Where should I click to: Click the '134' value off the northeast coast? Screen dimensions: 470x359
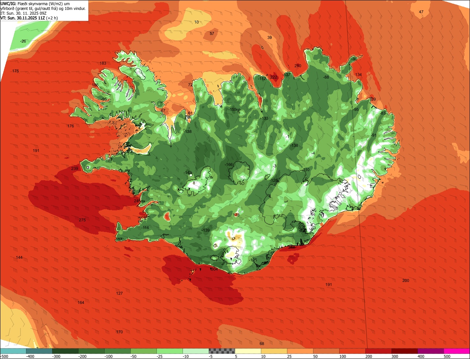358,75
